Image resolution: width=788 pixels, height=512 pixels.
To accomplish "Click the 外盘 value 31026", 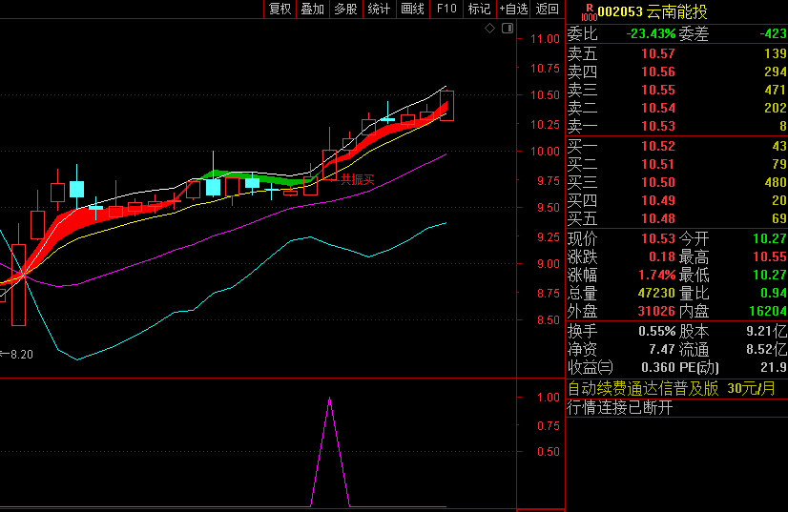I will pyautogui.click(x=656, y=311).
